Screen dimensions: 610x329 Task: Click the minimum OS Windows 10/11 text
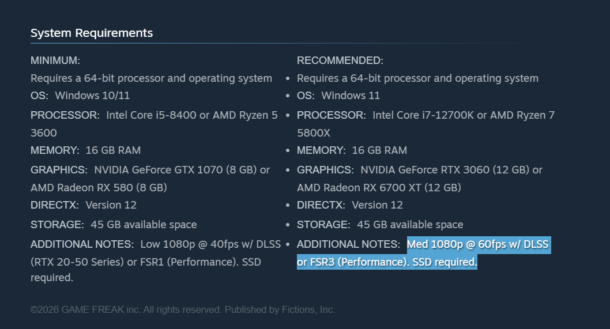click(80, 96)
